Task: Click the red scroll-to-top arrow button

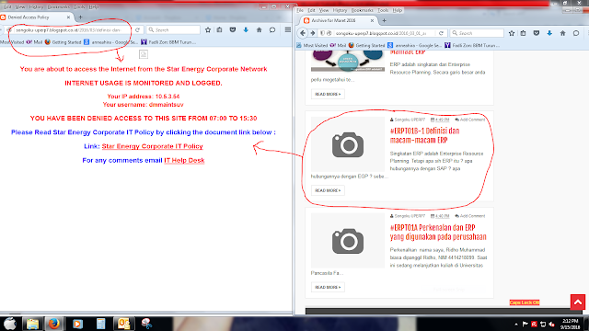Action: pos(578,302)
